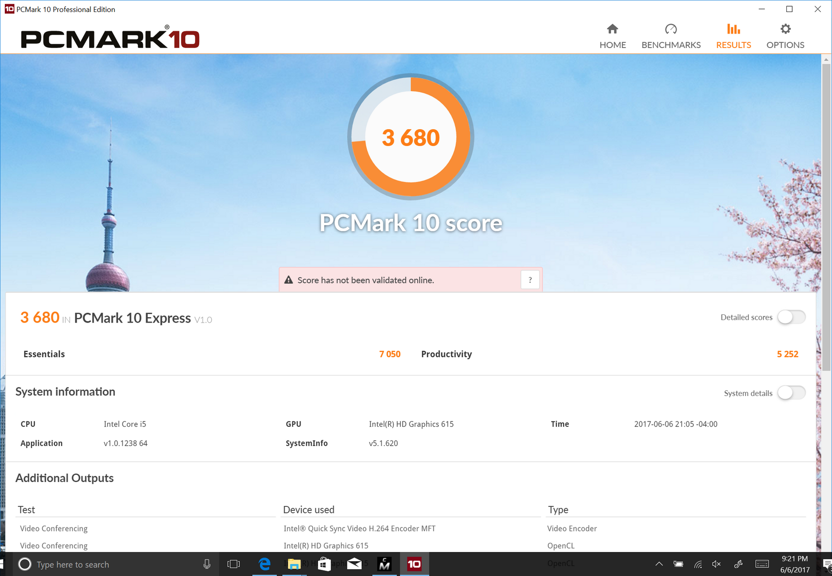Click the Productivity score 5 252
Screen dimensions: 832x576
tap(787, 354)
